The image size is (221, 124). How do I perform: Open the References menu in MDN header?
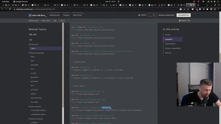click(55, 15)
